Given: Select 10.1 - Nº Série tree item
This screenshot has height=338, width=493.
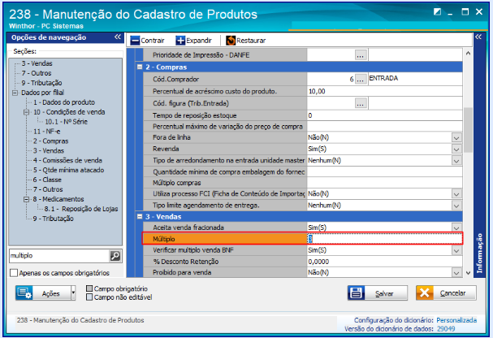Looking at the screenshot, I should point(66,122).
